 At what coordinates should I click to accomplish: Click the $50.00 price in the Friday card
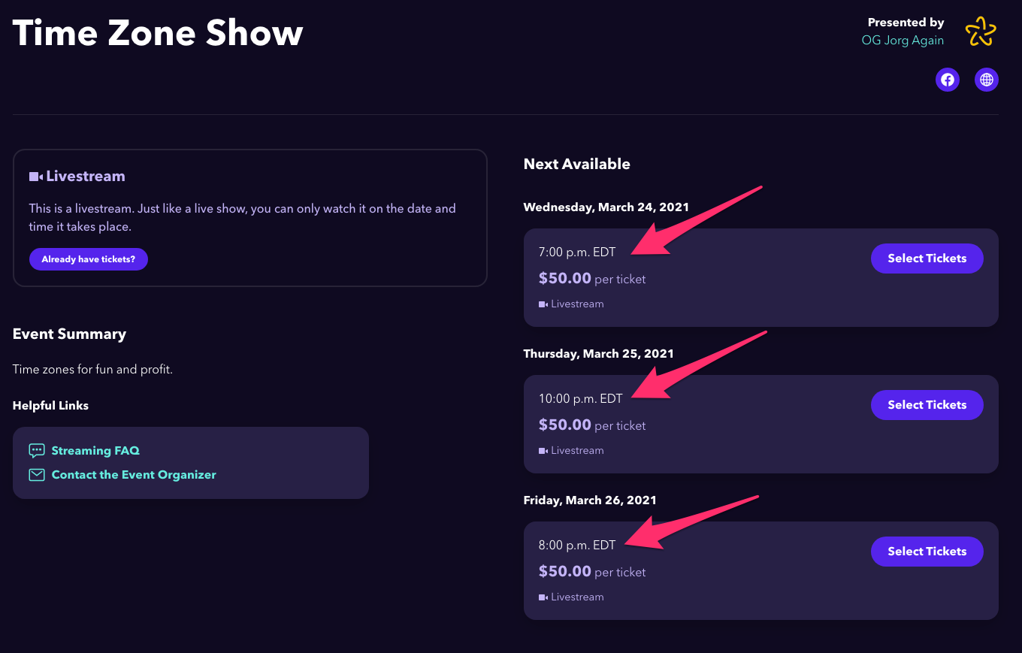point(565,572)
